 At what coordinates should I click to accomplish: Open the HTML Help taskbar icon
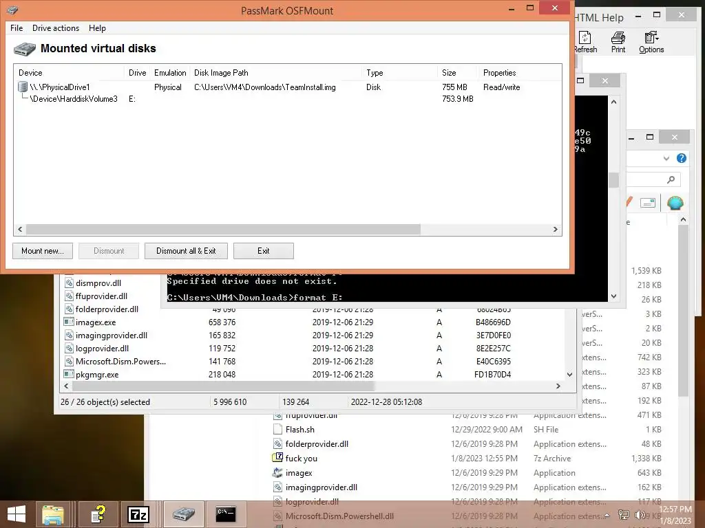[x=98, y=514]
